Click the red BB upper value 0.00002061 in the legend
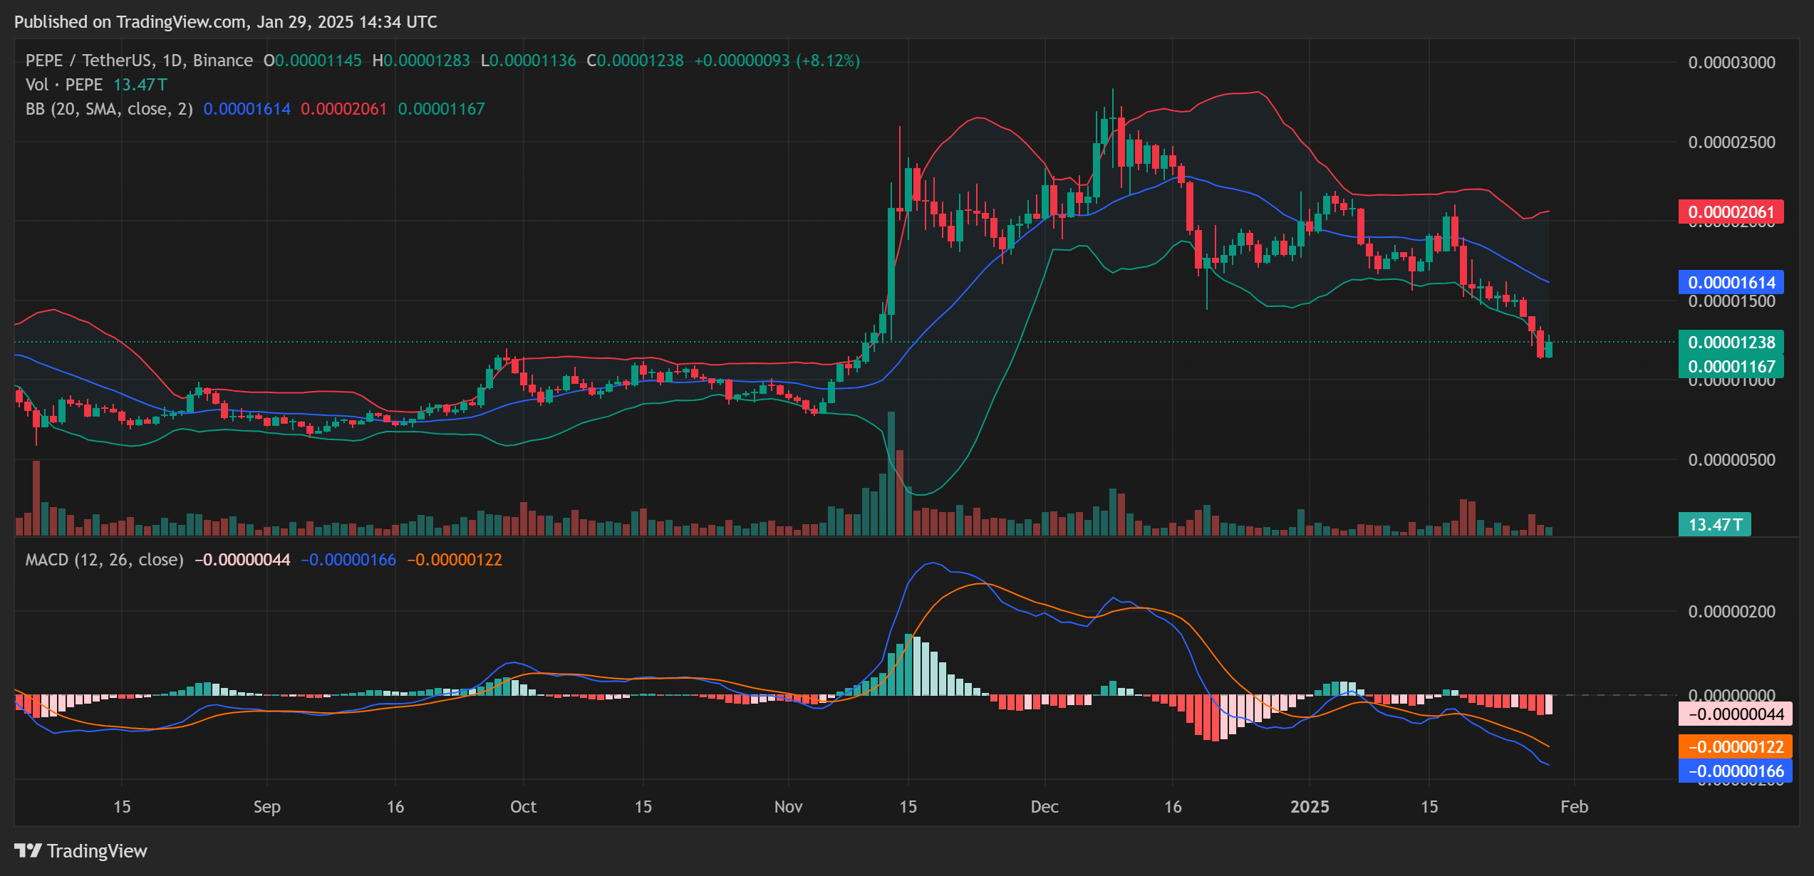This screenshot has height=876, width=1814. (344, 109)
